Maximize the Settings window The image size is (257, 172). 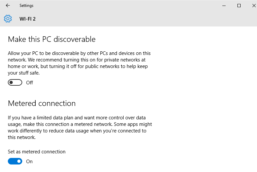(x=239, y=6)
